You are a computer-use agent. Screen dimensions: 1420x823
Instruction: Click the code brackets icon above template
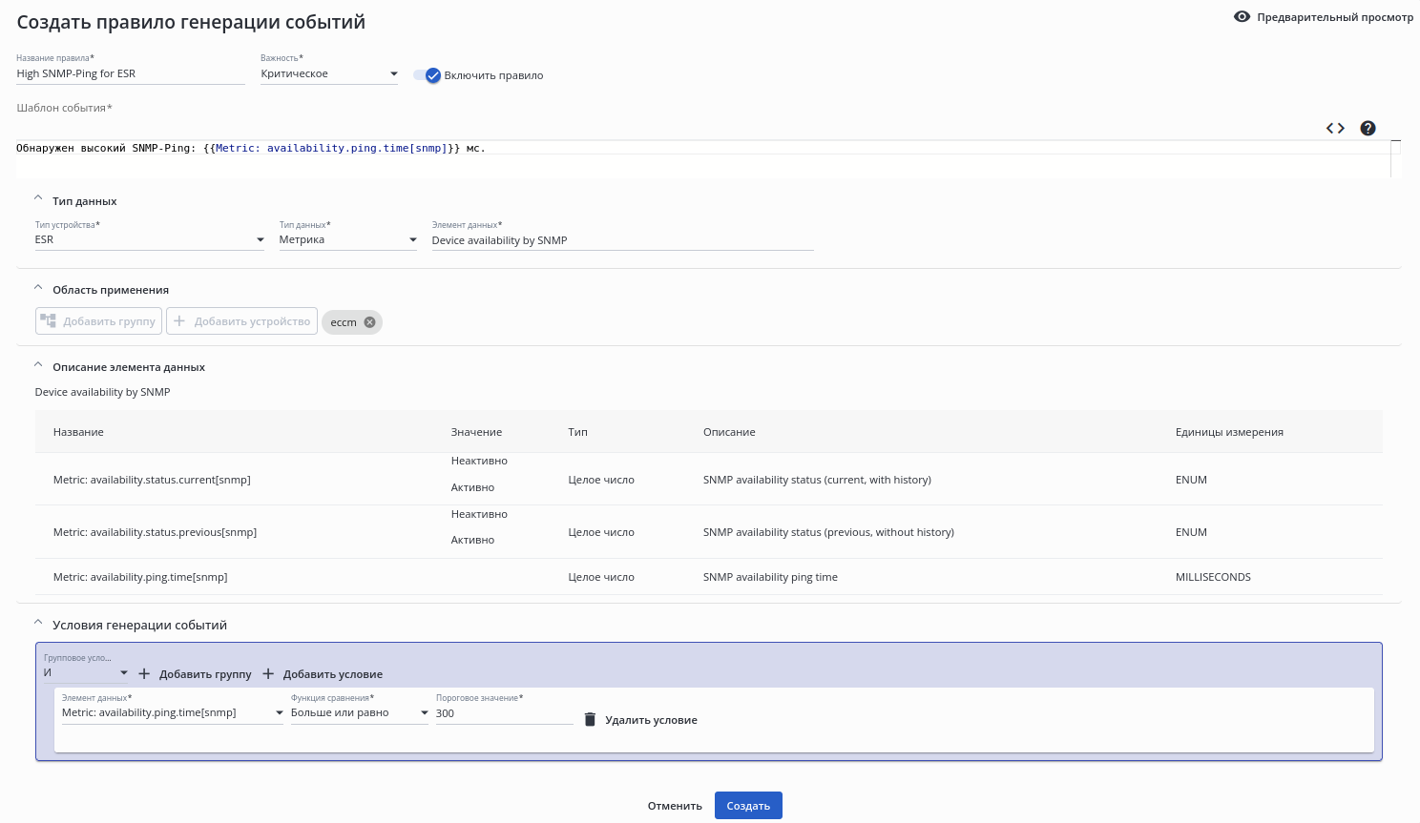(x=1335, y=129)
